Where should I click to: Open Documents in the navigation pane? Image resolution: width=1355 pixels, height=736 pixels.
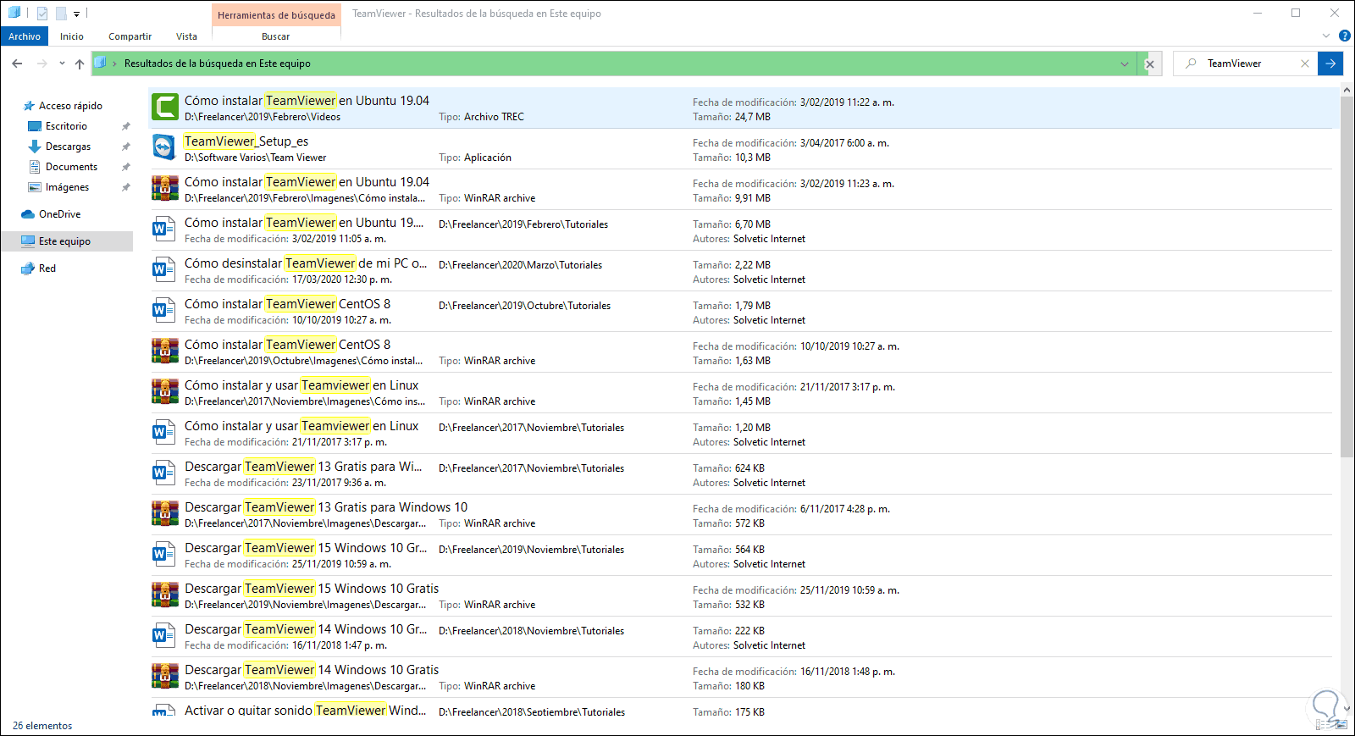[71, 167]
